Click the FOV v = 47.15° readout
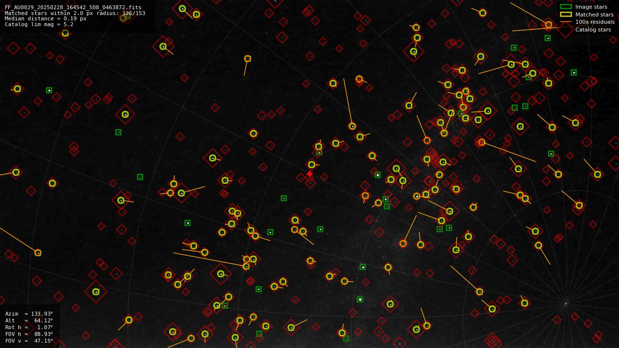This screenshot has width=619, height=348. 29,341
